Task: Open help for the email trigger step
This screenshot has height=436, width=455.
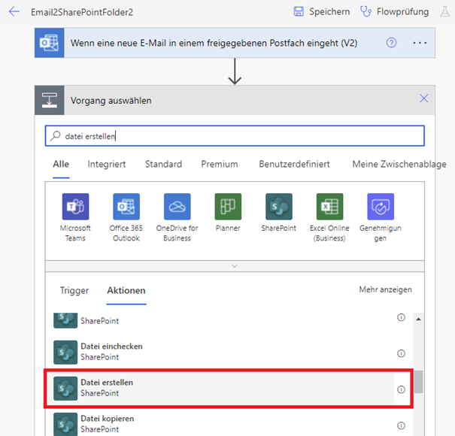Action: tap(391, 43)
